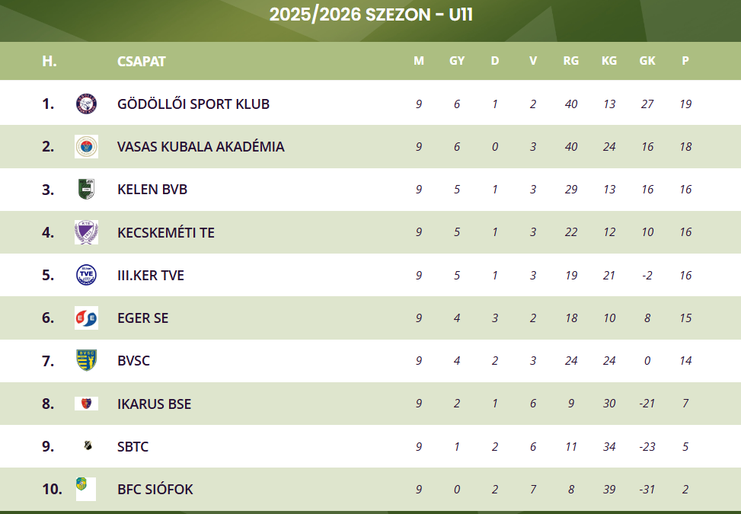This screenshot has width=741, height=514.
Task: Click the BVSC yellow-blue shield logo
Action: click(87, 360)
